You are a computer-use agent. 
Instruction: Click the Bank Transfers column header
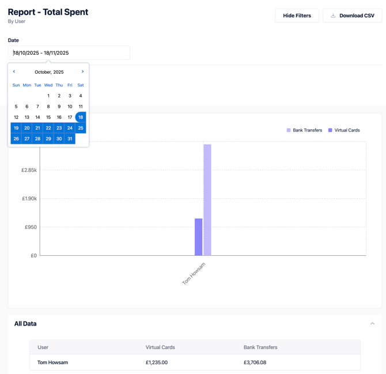click(260, 347)
